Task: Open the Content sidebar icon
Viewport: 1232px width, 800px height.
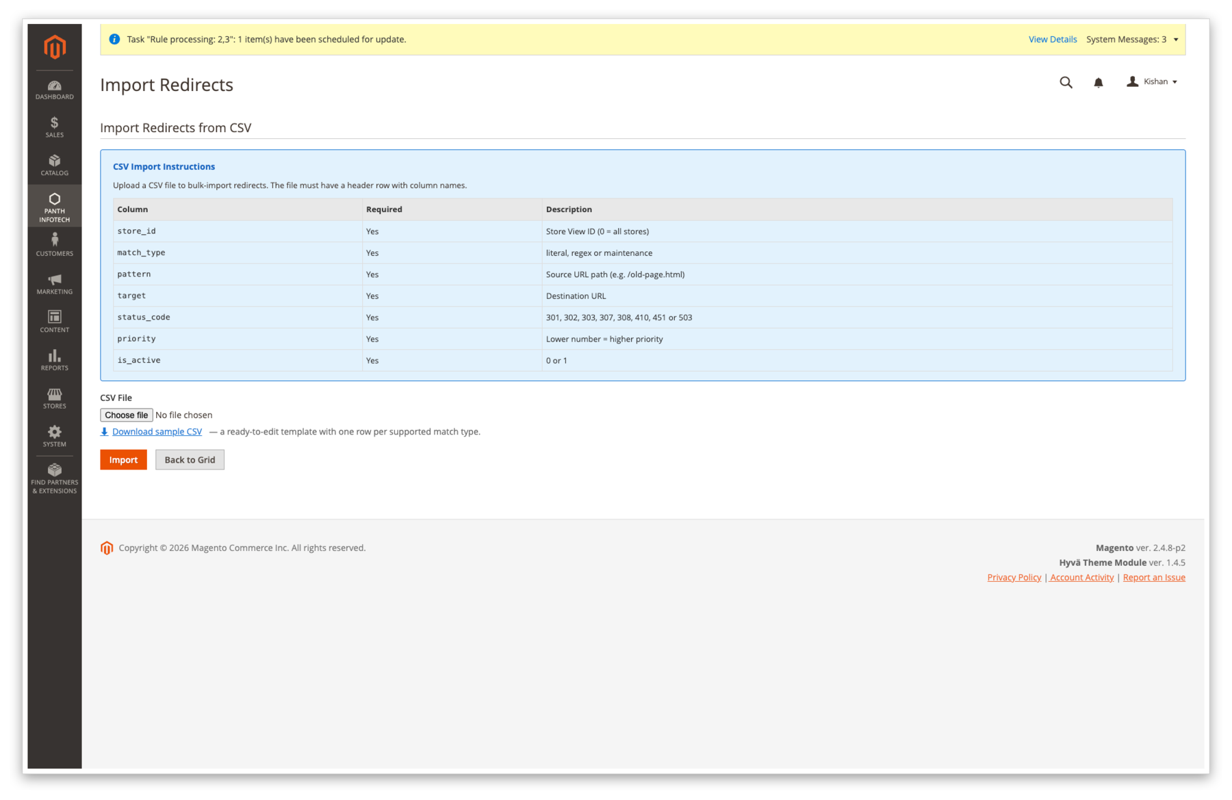Action: pos(54,320)
